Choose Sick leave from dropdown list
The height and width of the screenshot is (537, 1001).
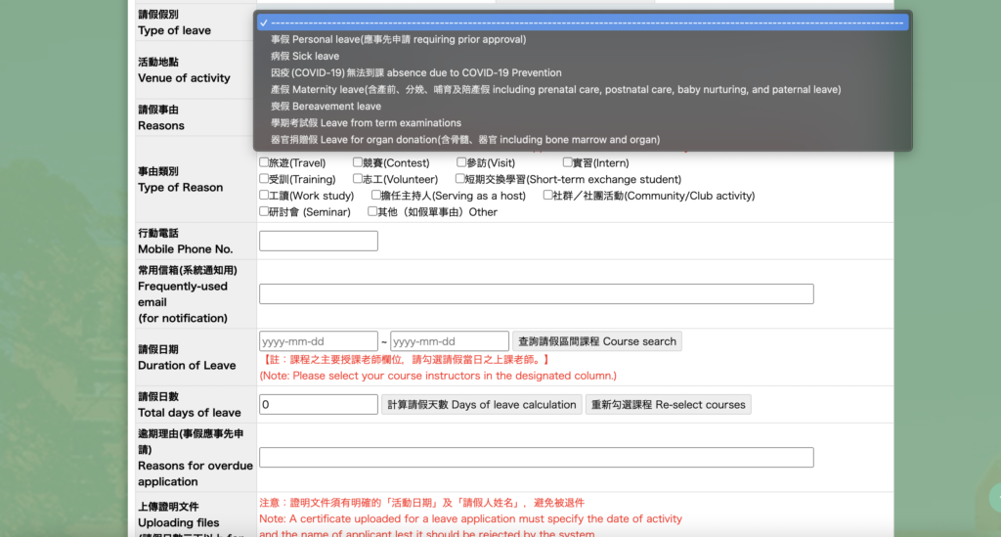click(x=305, y=56)
